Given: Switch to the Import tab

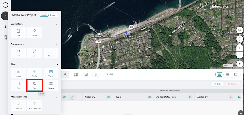Looking at the screenshot, I should click(x=53, y=15).
